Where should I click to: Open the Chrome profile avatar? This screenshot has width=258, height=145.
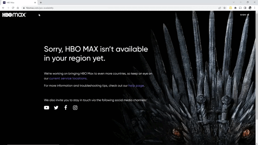[x=250, y=8]
